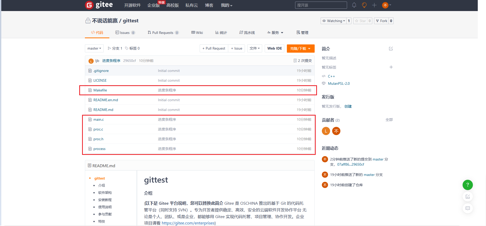Click the gitee.com/enterprises link

click(x=188, y=223)
